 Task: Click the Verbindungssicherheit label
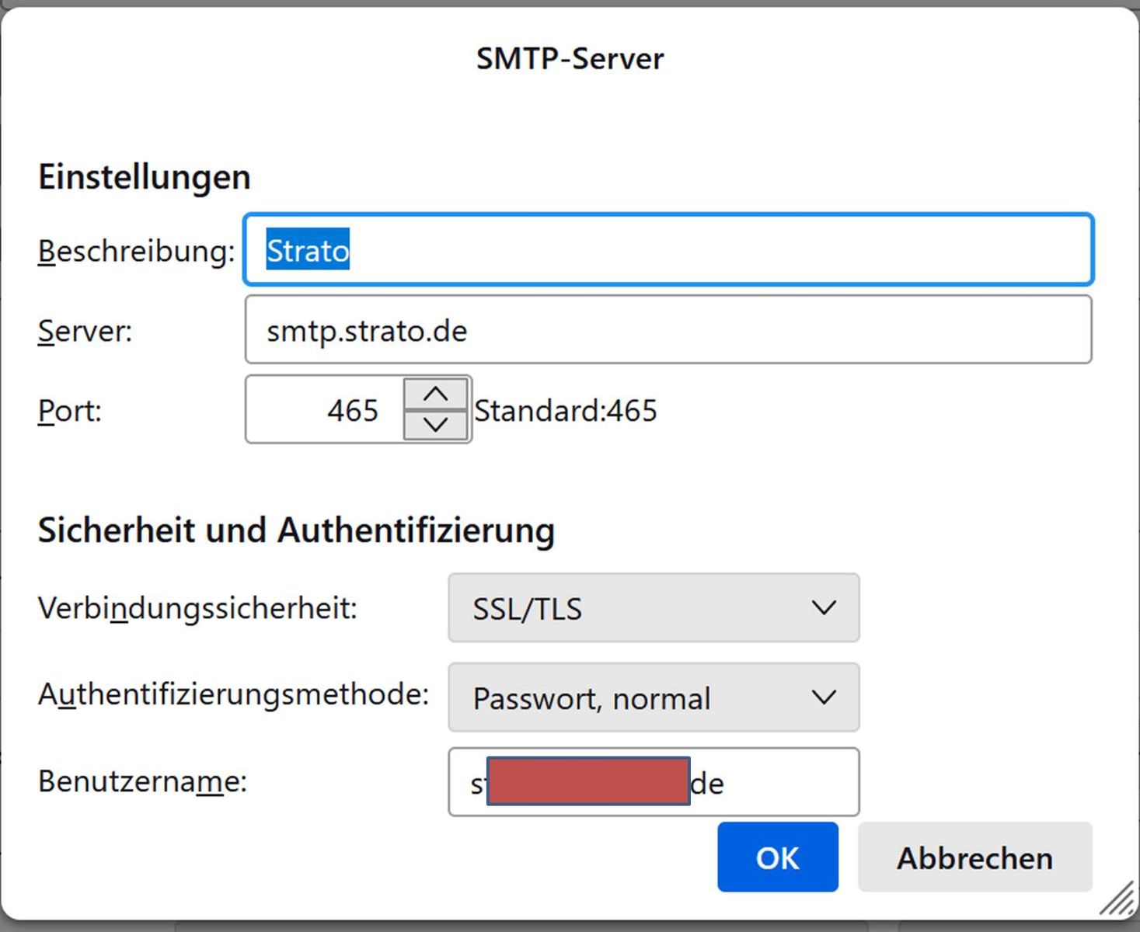coord(197,608)
